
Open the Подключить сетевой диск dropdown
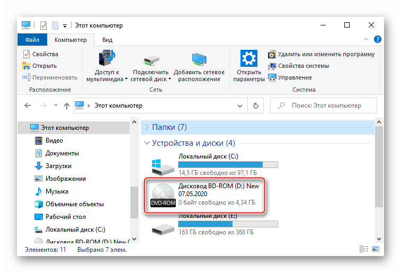tap(150, 66)
